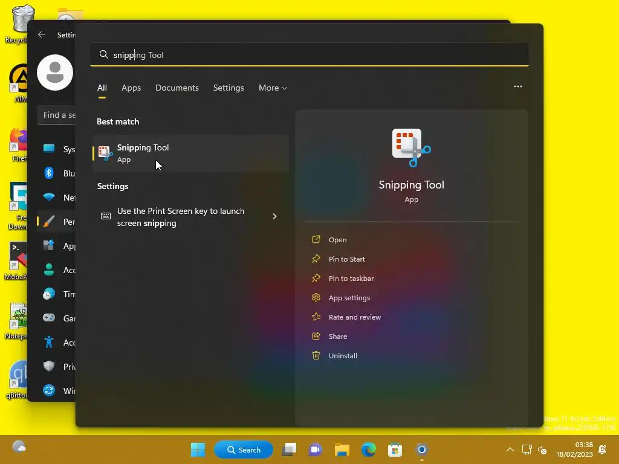Click the user avatar in the Settings window
This screenshot has height=464, width=619.
[x=55, y=72]
